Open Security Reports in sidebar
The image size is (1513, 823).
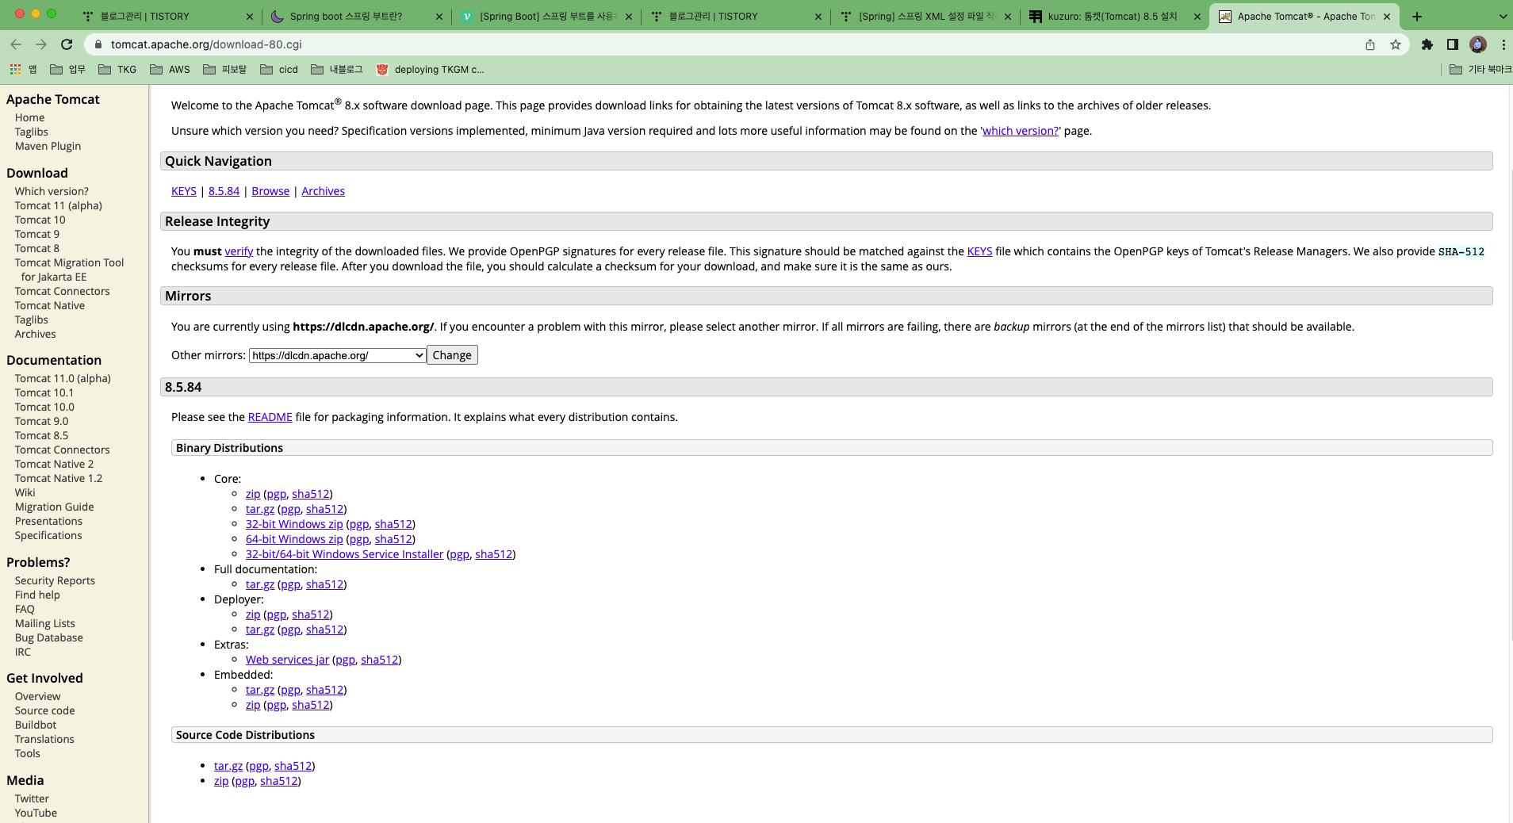tap(55, 580)
